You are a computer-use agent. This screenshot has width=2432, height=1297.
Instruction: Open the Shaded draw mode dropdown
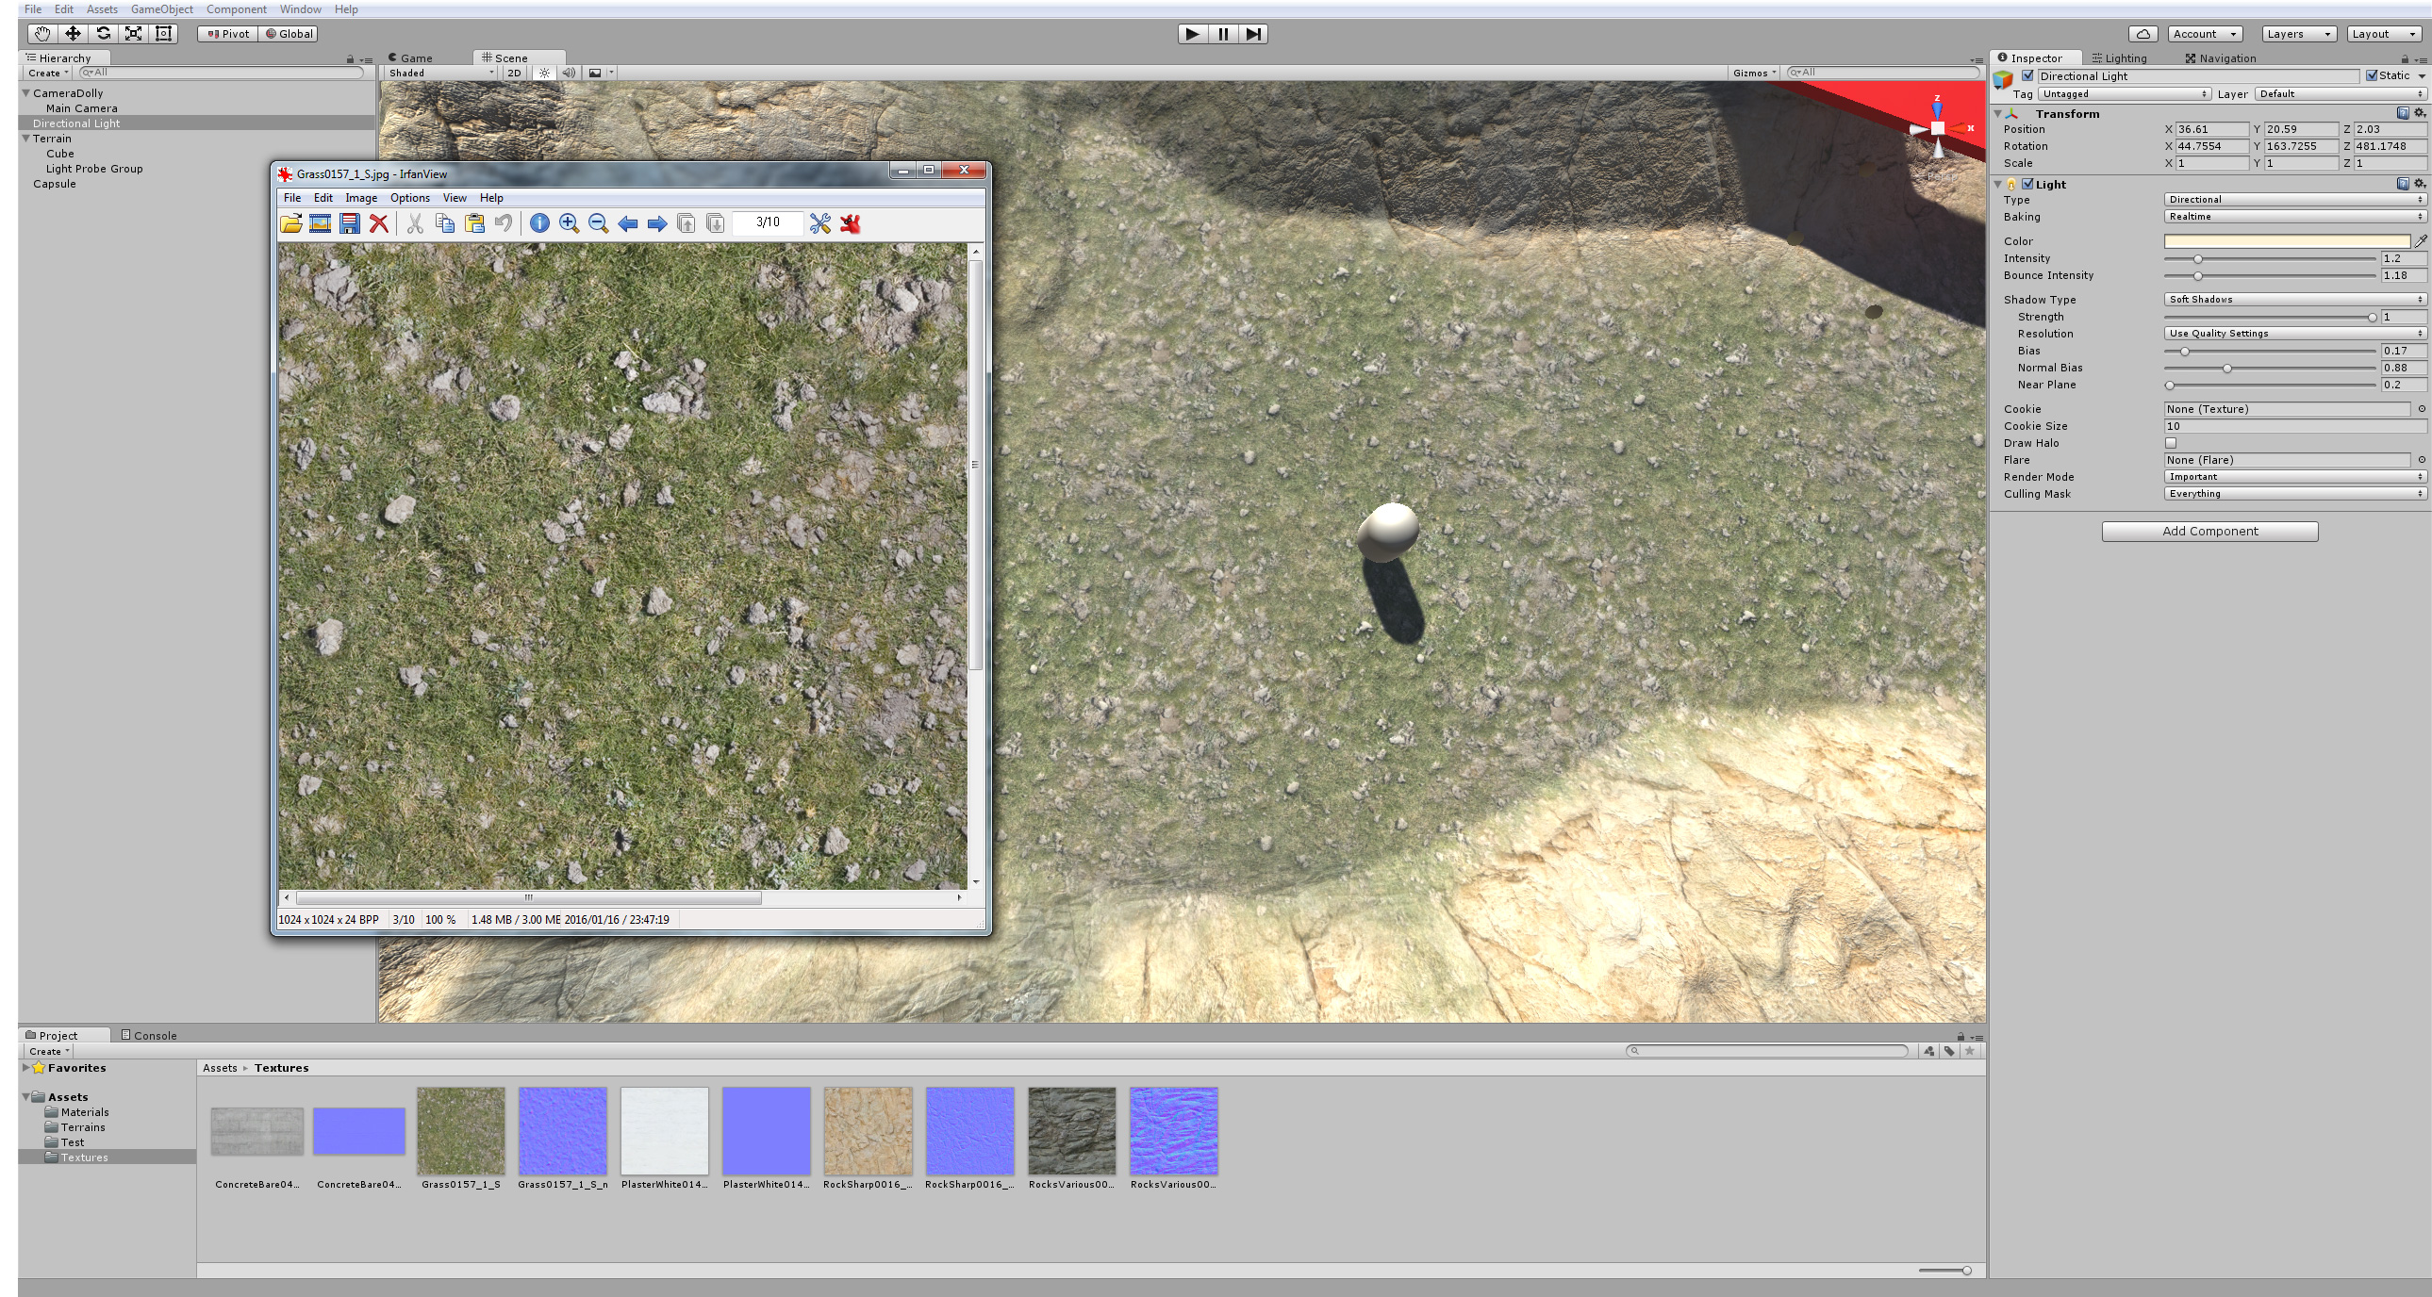pos(441,73)
